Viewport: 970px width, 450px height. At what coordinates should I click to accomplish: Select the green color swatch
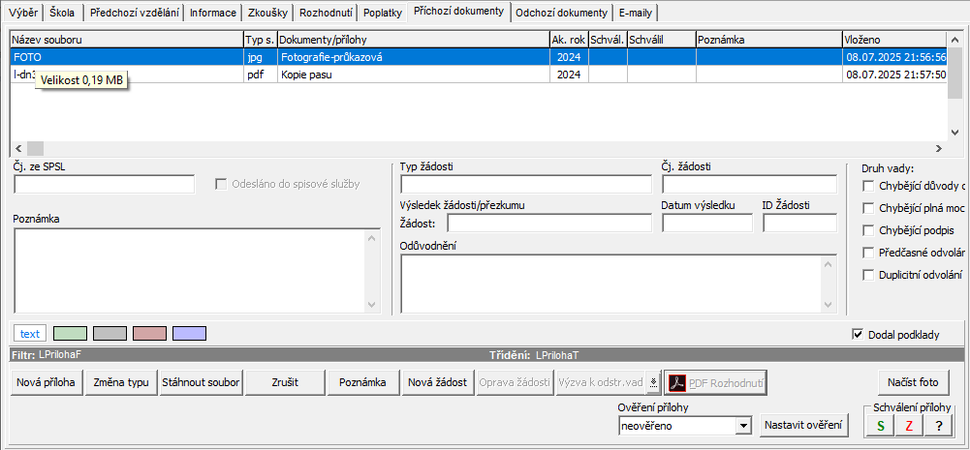tap(69, 334)
